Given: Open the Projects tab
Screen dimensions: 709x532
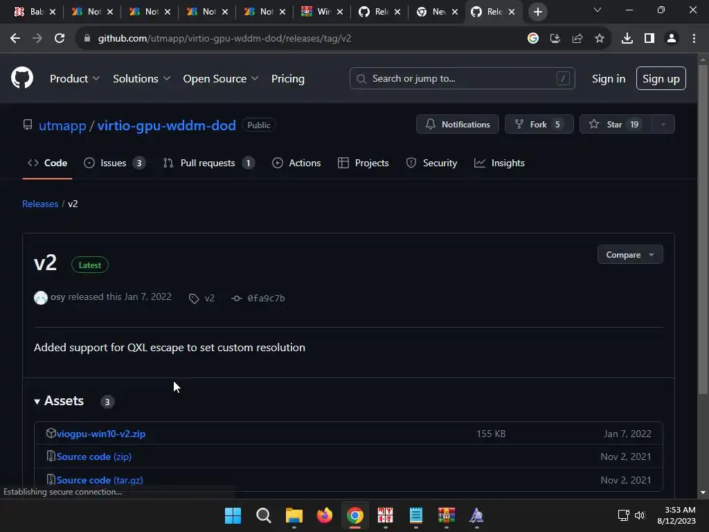Looking at the screenshot, I should click(x=363, y=163).
